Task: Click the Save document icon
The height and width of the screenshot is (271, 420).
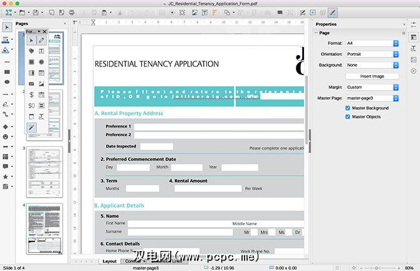Action: [x=35, y=13]
